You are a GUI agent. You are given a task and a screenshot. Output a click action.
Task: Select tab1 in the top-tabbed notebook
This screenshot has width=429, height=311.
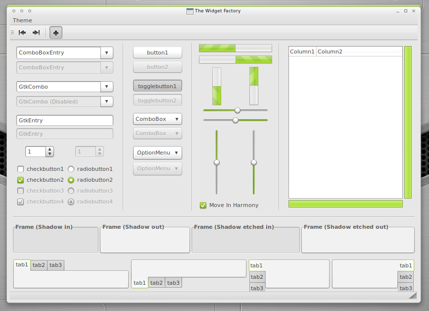[x=22, y=265]
